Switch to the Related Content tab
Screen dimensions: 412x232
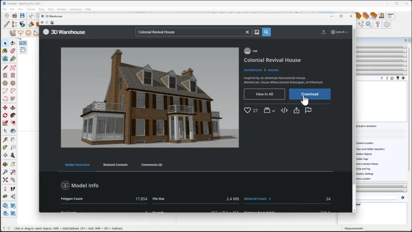click(x=115, y=165)
